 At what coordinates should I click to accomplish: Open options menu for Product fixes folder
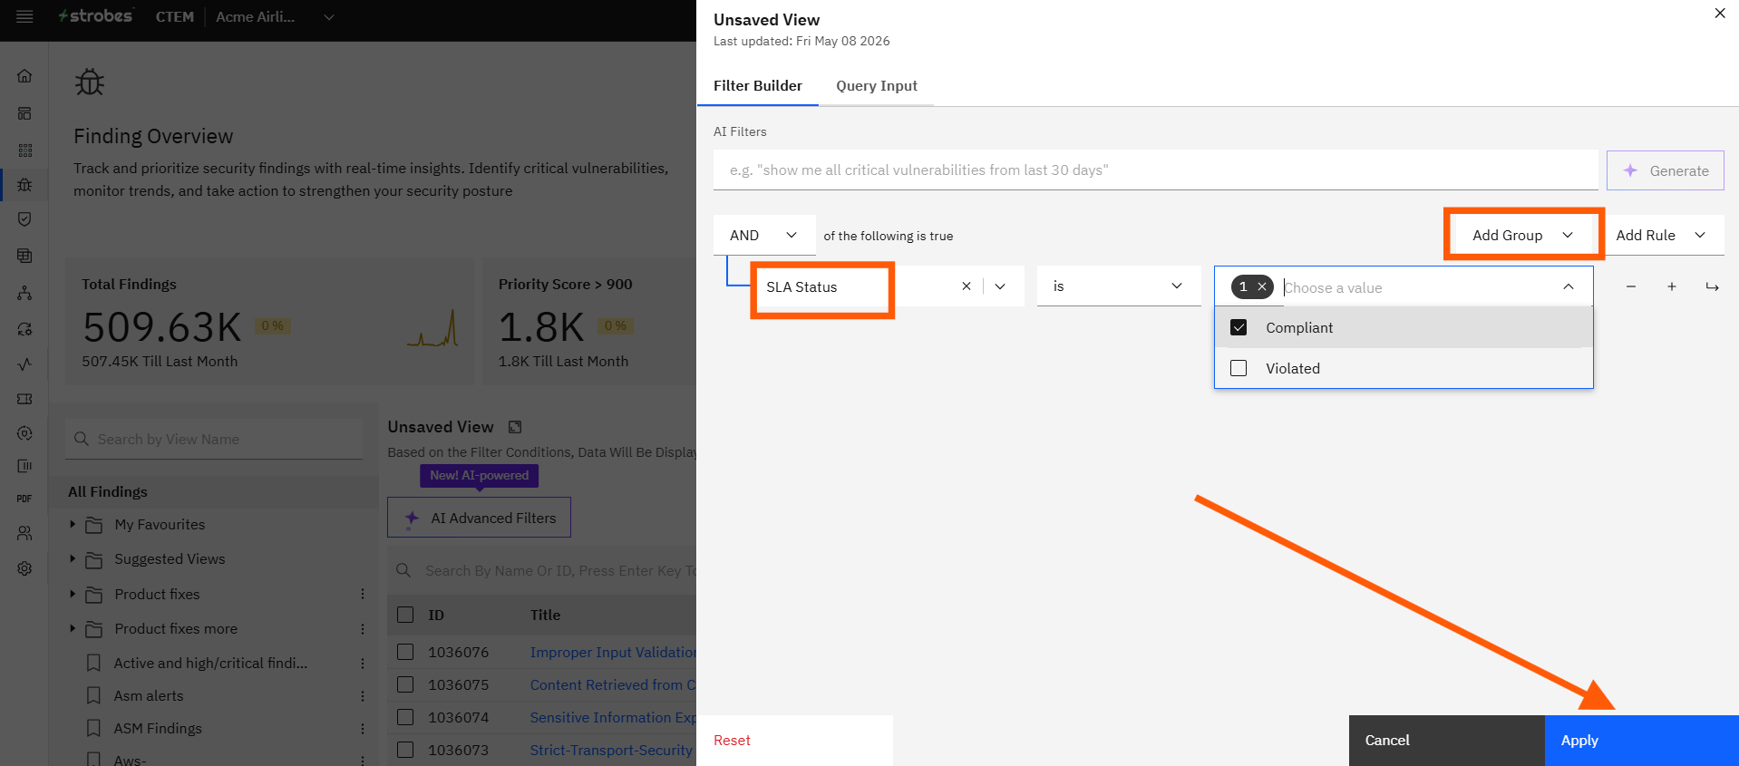[x=363, y=595]
